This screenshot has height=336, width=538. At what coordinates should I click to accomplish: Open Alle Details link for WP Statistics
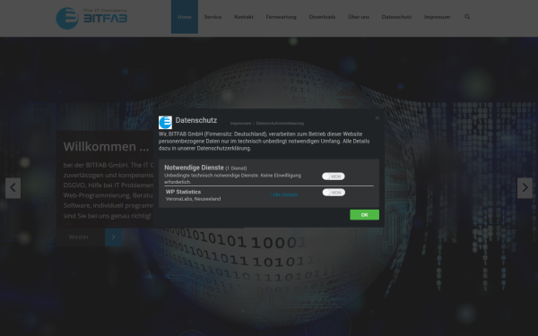[x=283, y=194]
